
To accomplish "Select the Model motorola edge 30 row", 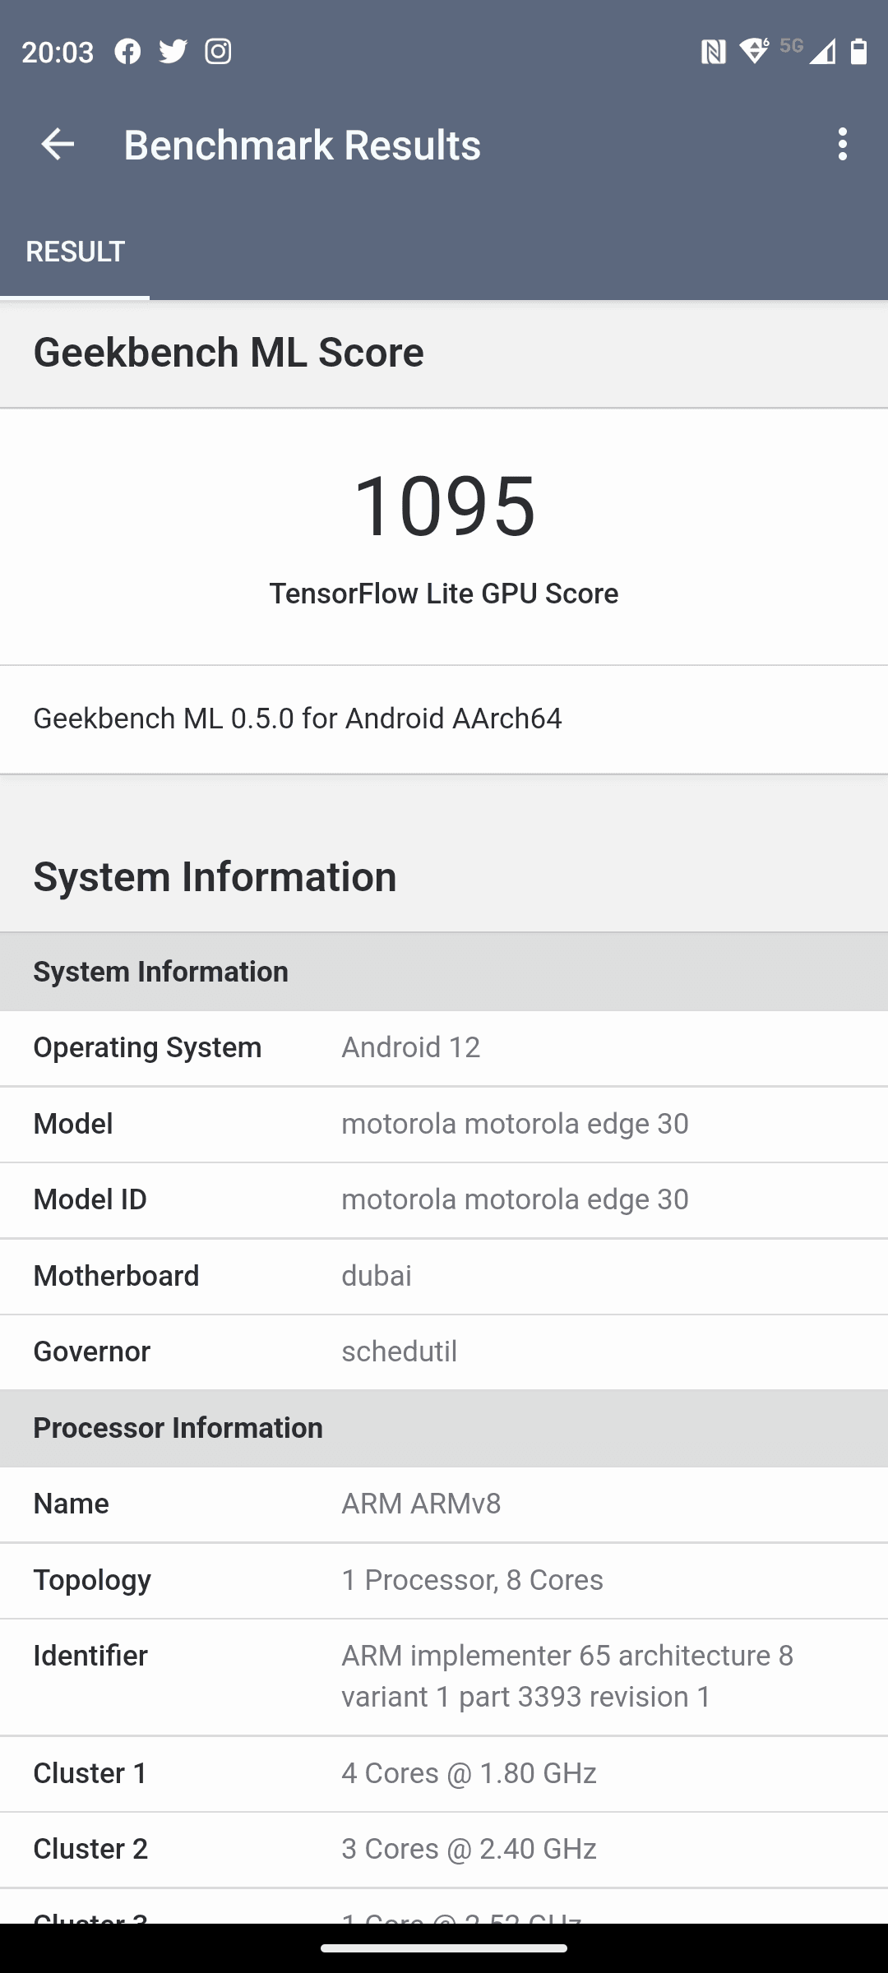I will point(444,1124).
